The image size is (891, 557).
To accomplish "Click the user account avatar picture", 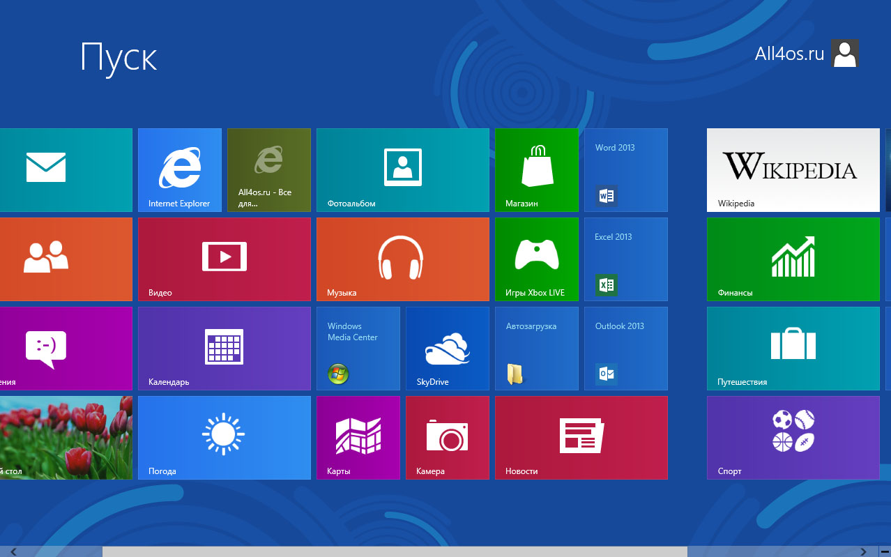I will click(x=845, y=53).
